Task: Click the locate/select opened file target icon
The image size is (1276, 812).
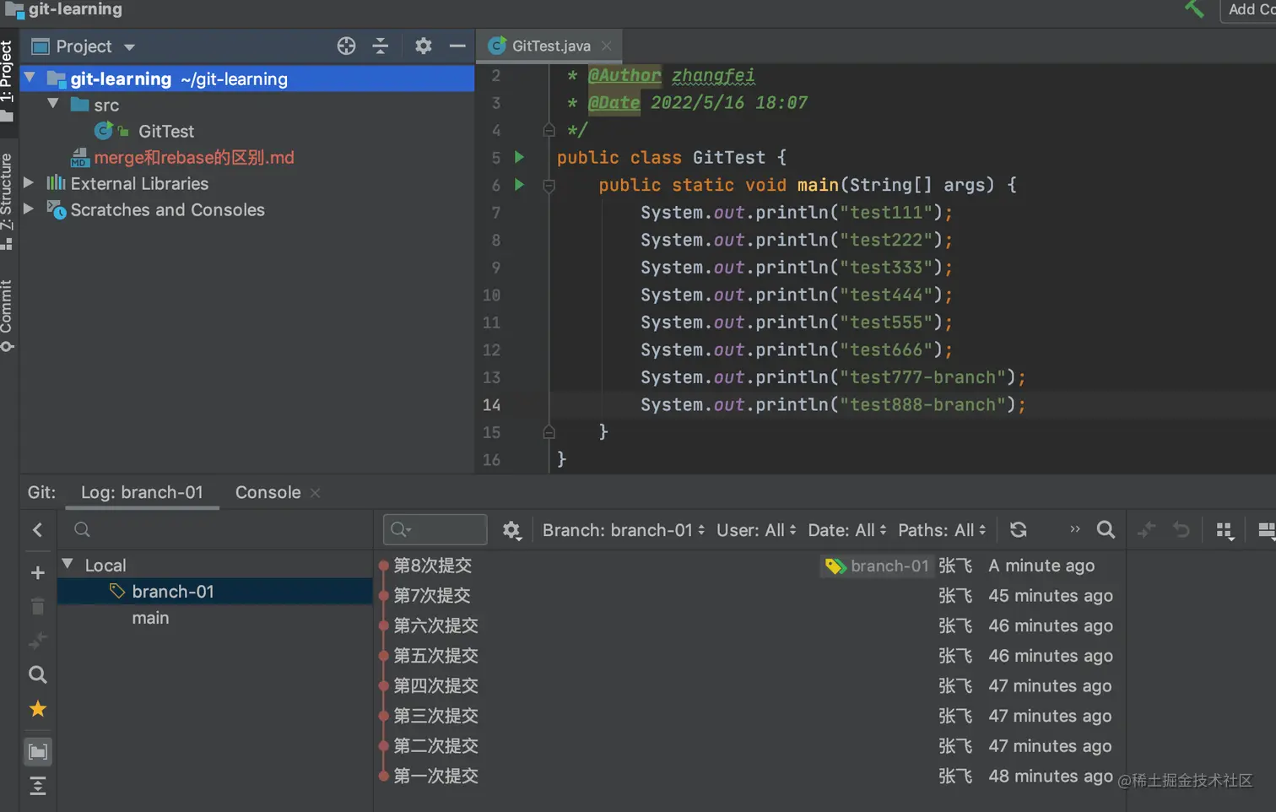Action: [x=346, y=46]
